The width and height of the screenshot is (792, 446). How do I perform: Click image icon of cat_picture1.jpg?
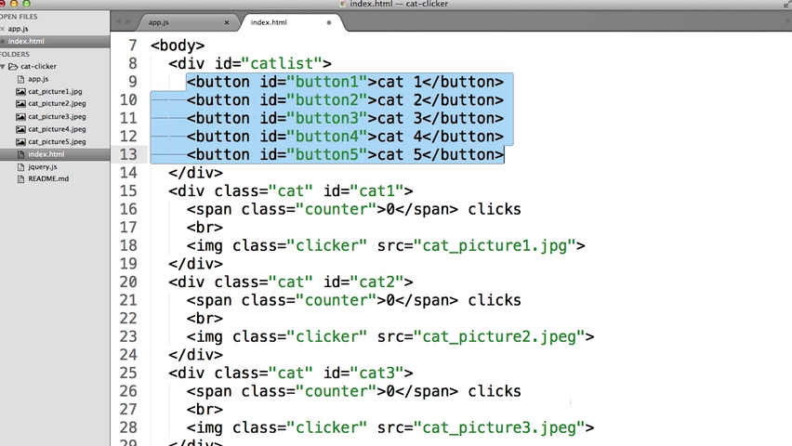(20, 91)
